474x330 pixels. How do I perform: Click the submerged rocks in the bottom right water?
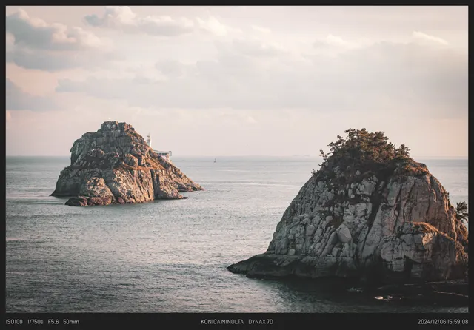[x=385, y=296]
